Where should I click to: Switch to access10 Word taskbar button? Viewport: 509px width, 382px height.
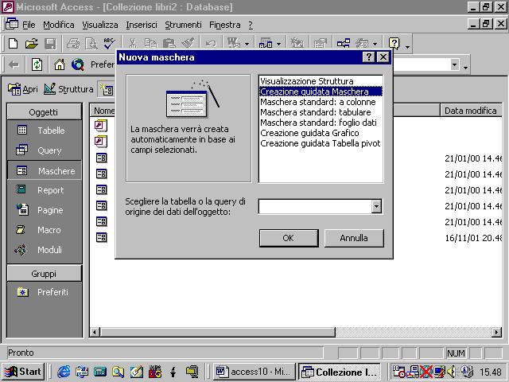(x=254, y=372)
